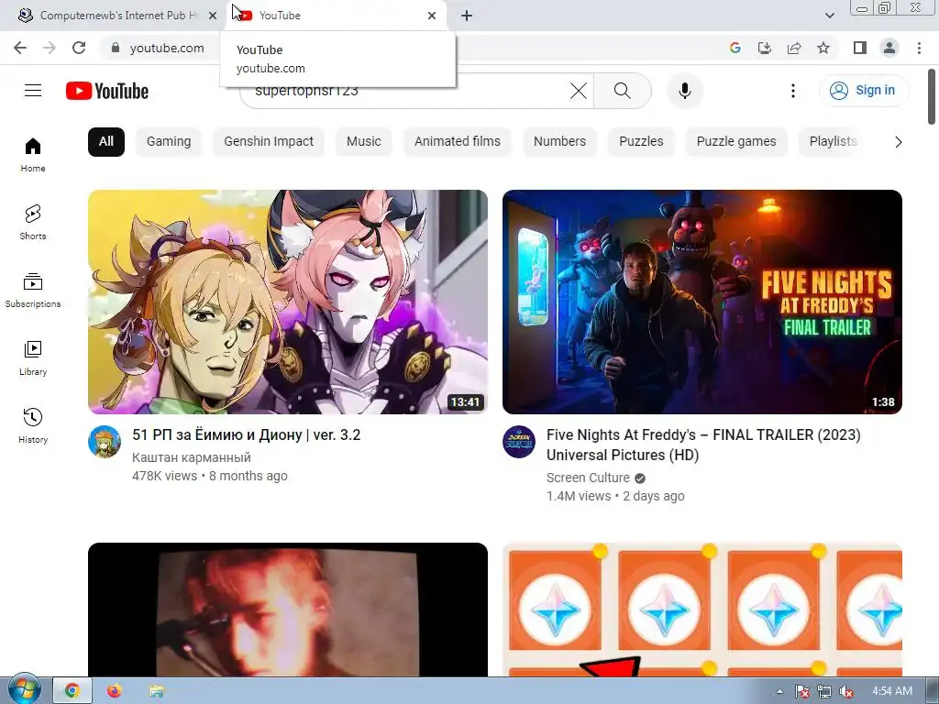Screen dimensions: 939x704
Task: Share this page icon
Action: (x=794, y=48)
